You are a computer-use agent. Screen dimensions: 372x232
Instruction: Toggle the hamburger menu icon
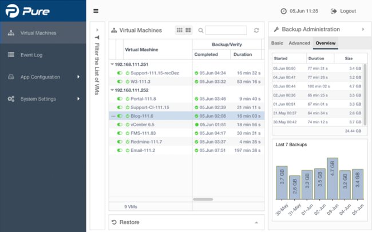pyautogui.click(x=96, y=11)
